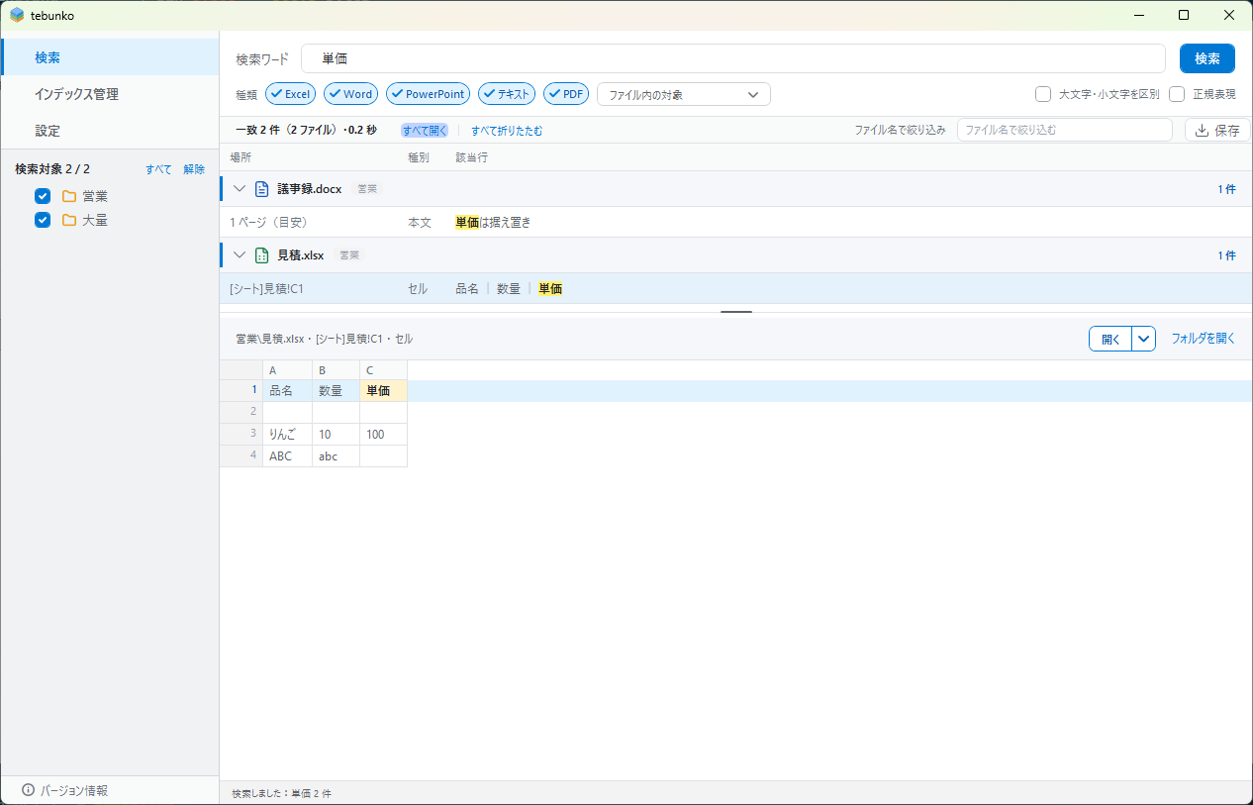
Task: Click row header 3 in preview grid
Action: pyautogui.click(x=241, y=434)
